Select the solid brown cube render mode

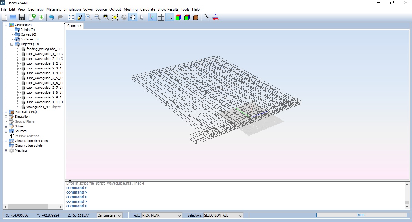[196, 17]
